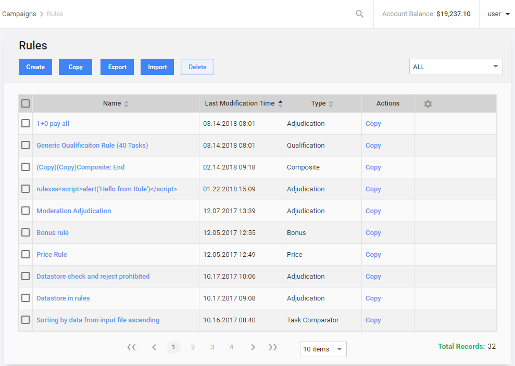Image resolution: width=515 pixels, height=366 pixels.
Task: Open the search magnifier icon
Action: point(360,14)
